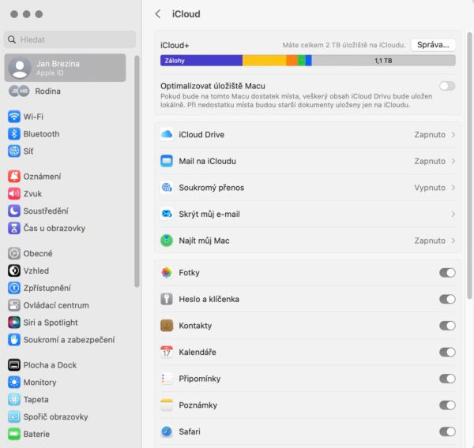Open the Monitory display icon
Image resolution: width=474 pixels, height=448 pixels.
click(14, 383)
